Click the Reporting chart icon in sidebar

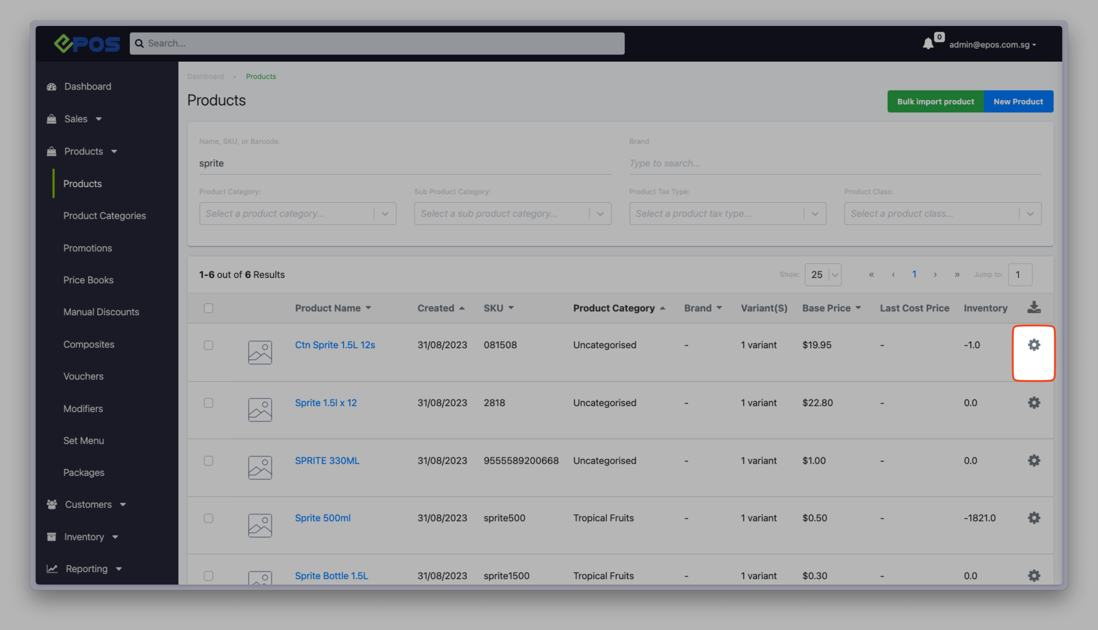[x=52, y=569]
